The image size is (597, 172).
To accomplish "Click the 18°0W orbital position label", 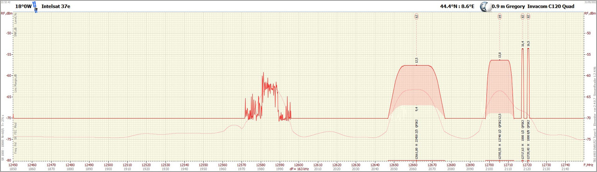I will click(23, 7).
